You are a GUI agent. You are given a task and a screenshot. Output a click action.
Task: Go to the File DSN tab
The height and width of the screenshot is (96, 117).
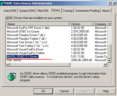click(43, 11)
